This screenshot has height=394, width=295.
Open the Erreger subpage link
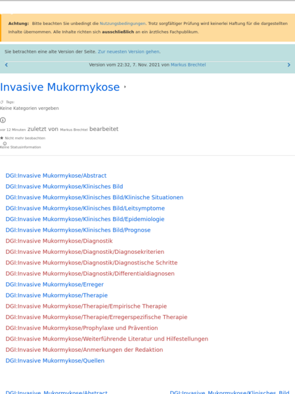click(55, 284)
